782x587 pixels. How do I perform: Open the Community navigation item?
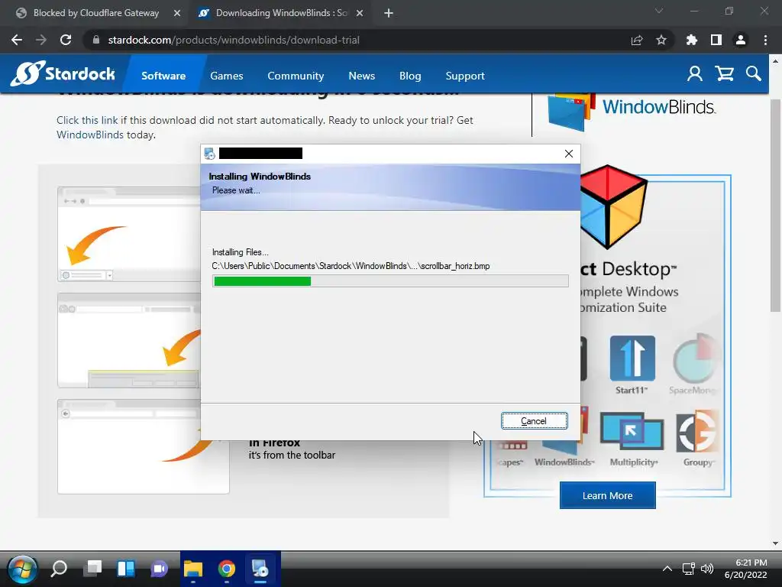pos(296,76)
